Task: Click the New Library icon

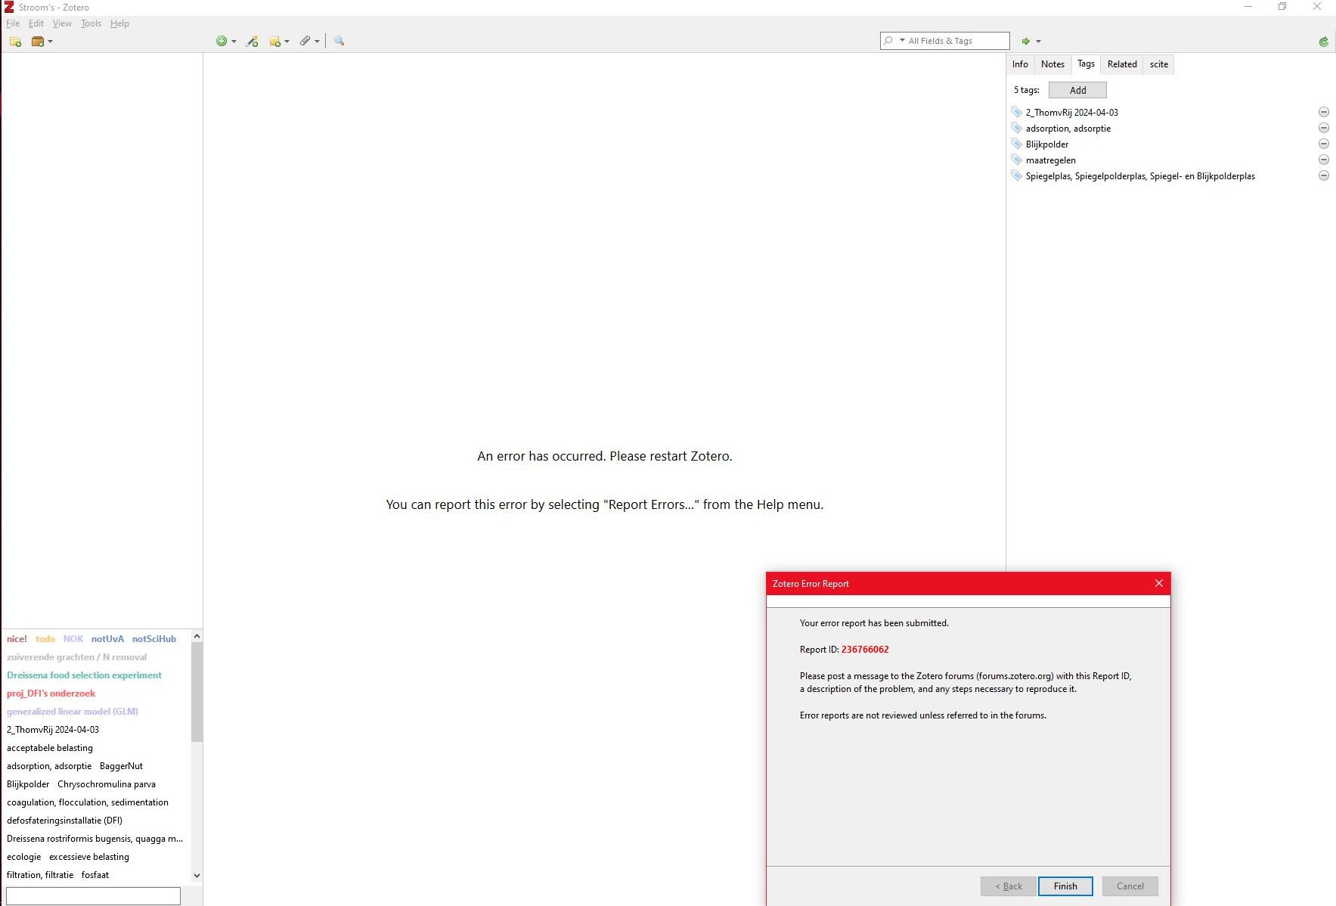Action: pyautogui.click(x=37, y=42)
